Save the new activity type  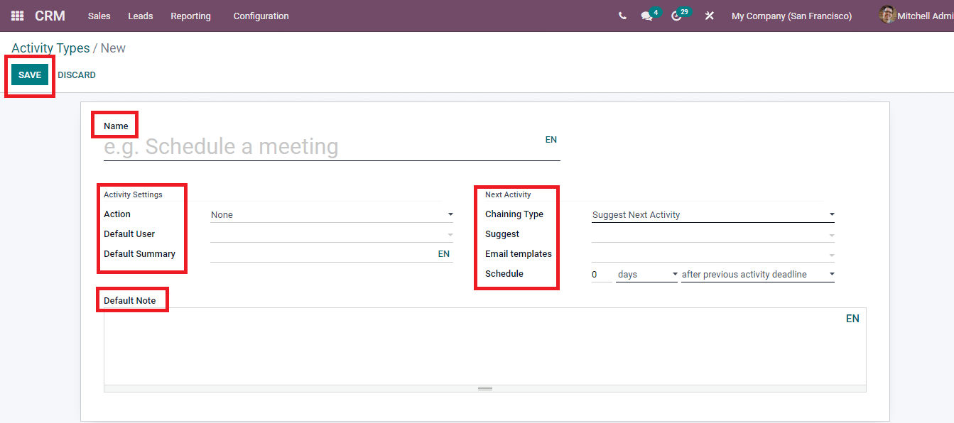[x=30, y=75]
